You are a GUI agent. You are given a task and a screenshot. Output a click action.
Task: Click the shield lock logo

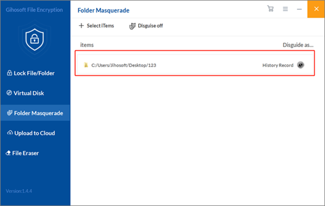[x=35, y=40]
